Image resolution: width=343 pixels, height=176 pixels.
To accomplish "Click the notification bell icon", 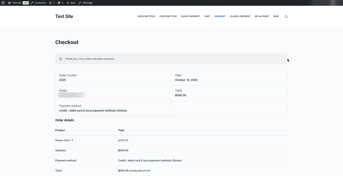I will point(60,59).
